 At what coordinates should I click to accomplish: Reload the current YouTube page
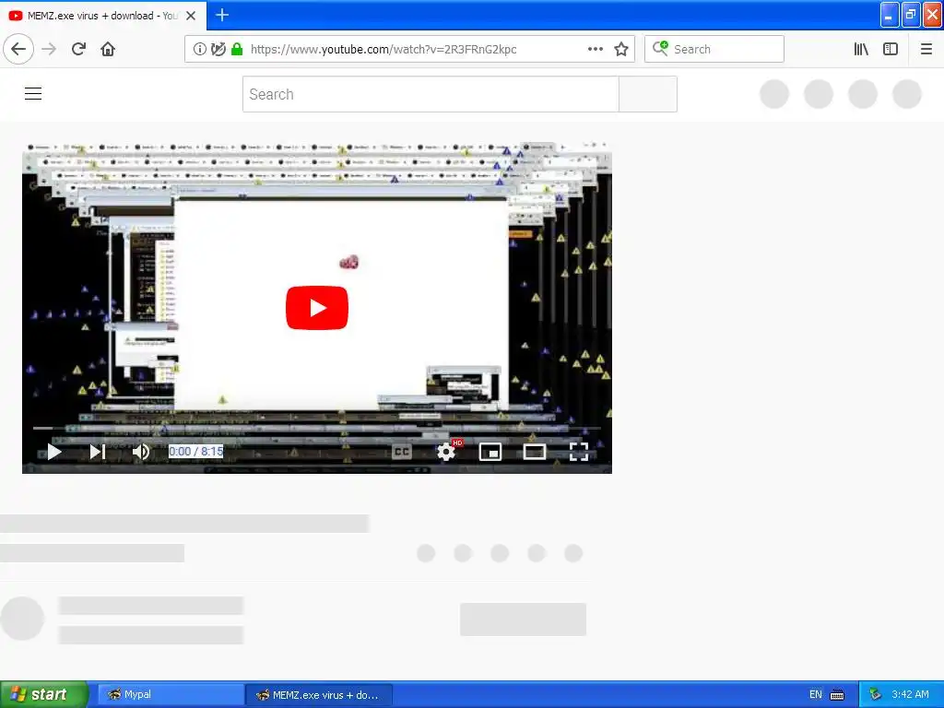pyautogui.click(x=79, y=50)
